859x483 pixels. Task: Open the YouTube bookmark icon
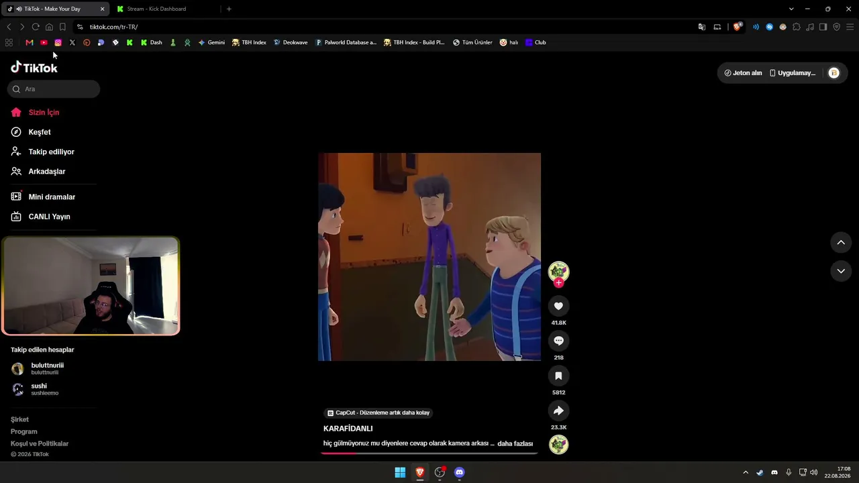[44, 42]
